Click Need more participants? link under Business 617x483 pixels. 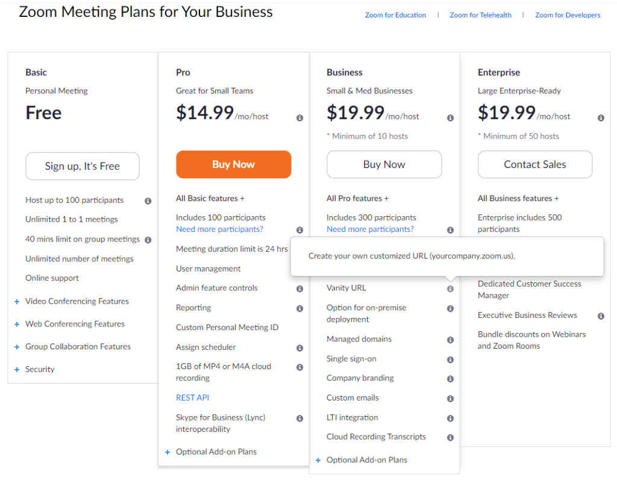tap(371, 229)
